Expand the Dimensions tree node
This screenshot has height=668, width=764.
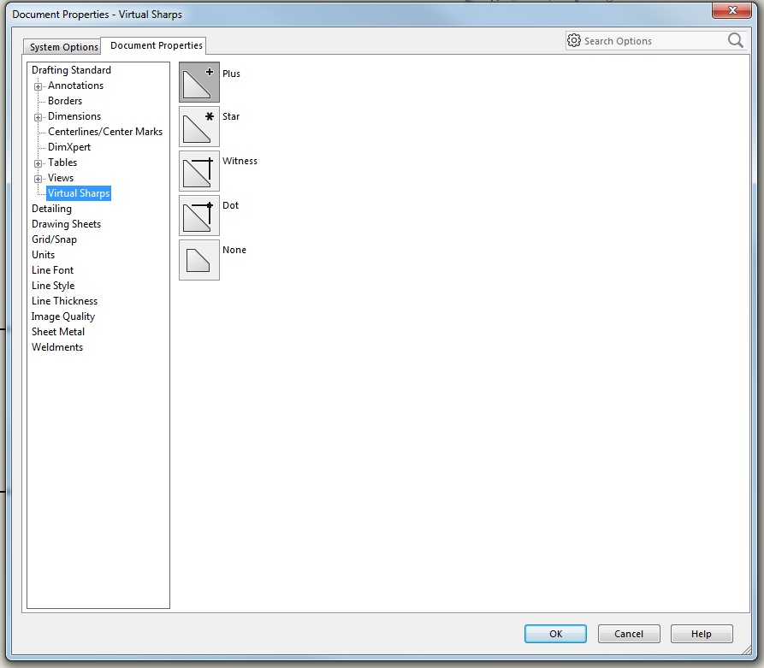[x=38, y=117]
